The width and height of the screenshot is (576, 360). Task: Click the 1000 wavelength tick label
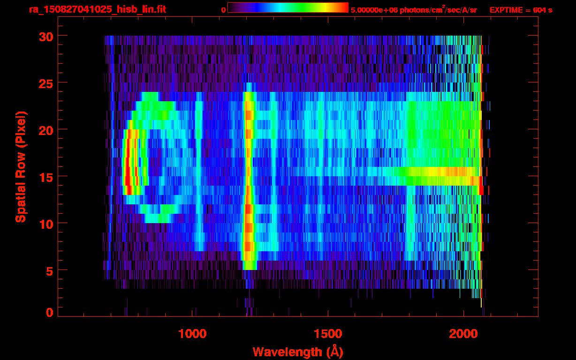click(192, 334)
